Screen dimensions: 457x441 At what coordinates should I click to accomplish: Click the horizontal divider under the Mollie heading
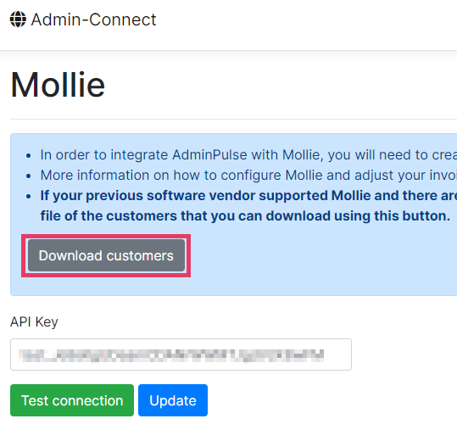coord(233,119)
